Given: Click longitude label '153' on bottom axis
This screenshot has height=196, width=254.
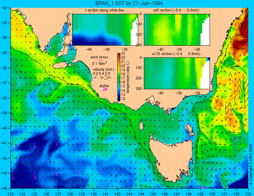Looking at the screenshot, I should click(x=248, y=194).
